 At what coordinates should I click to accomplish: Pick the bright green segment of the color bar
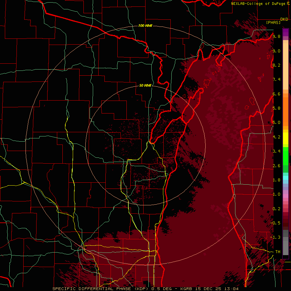[x=286, y=156]
